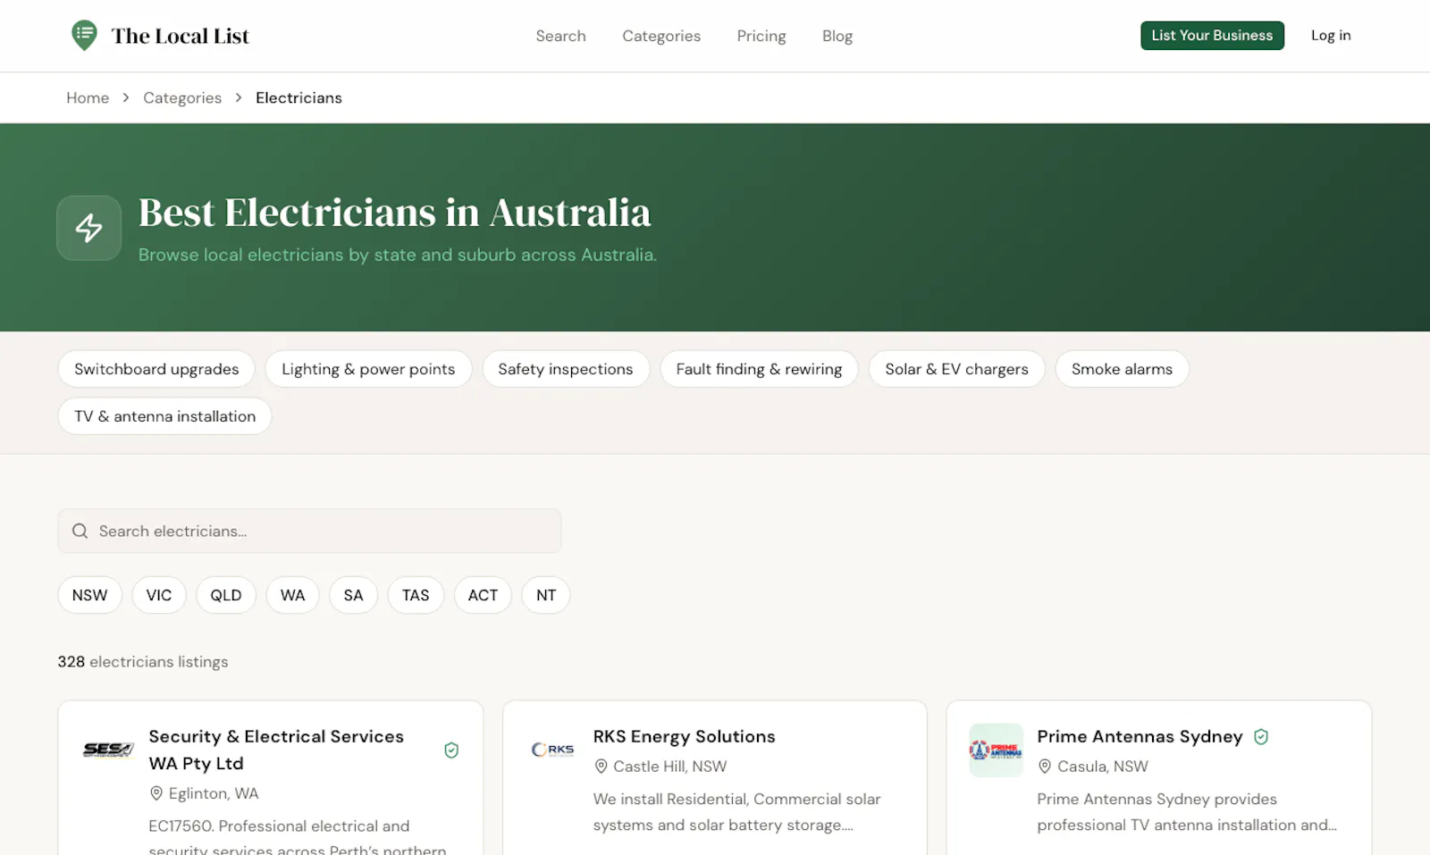This screenshot has height=855, width=1430.
Task: Click The Local List logo pin icon
Action: [x=84, y=36]
